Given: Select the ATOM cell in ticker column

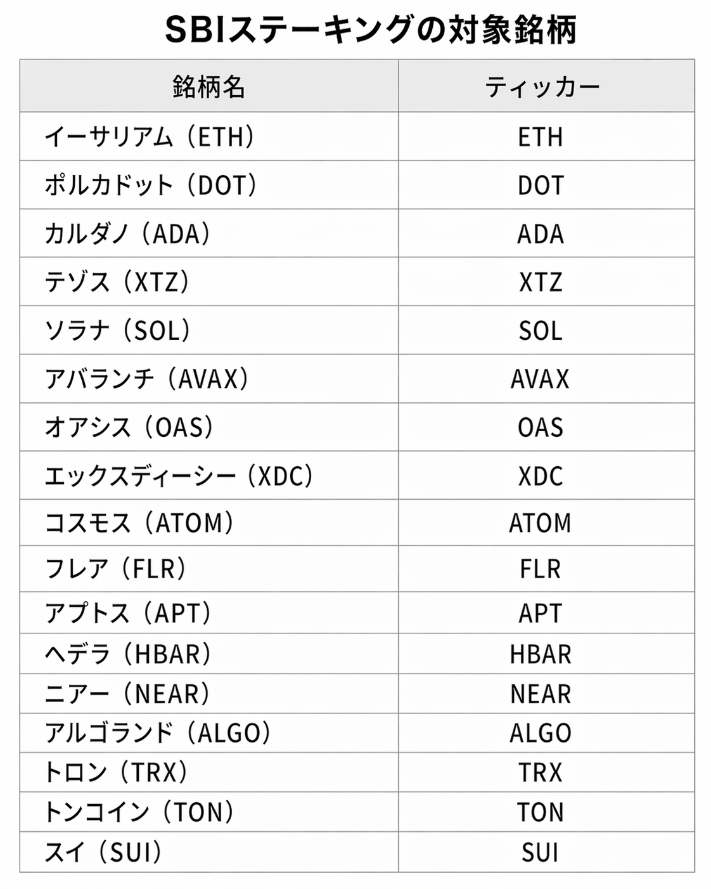Looking at the screenshot, I should click(541, 523).
